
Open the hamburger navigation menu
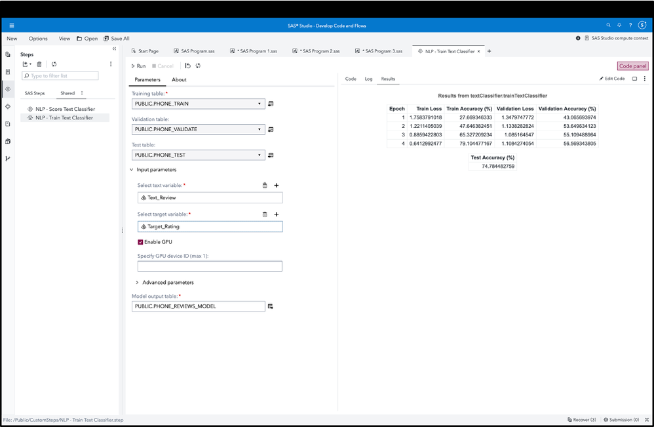click(12, 26)
